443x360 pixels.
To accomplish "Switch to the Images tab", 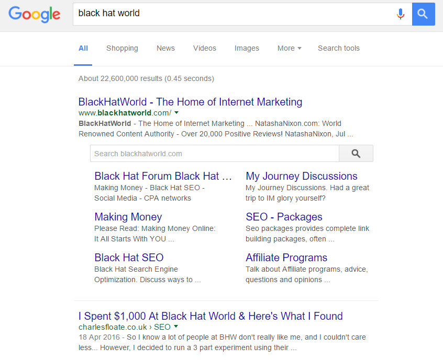I will [247, 48].
